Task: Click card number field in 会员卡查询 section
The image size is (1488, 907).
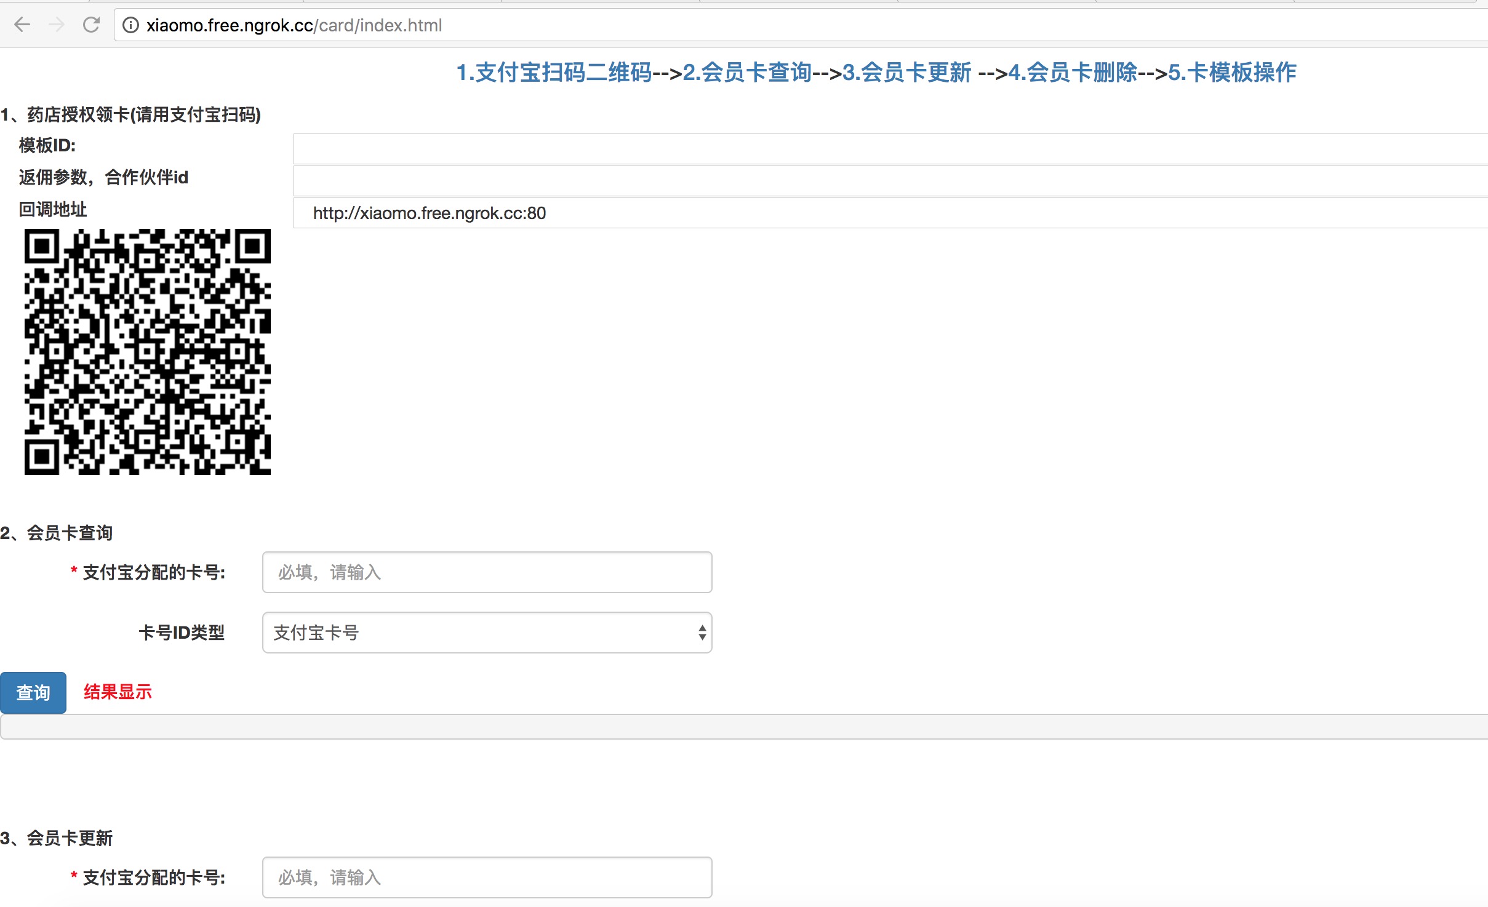Action: point(487,572)
